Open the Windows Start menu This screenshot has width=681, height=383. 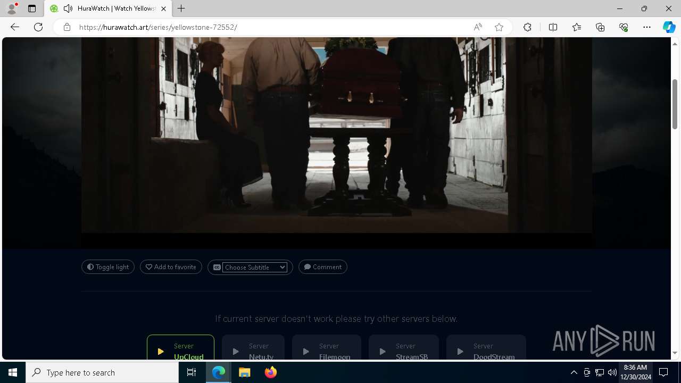click(x=13, y=372)
